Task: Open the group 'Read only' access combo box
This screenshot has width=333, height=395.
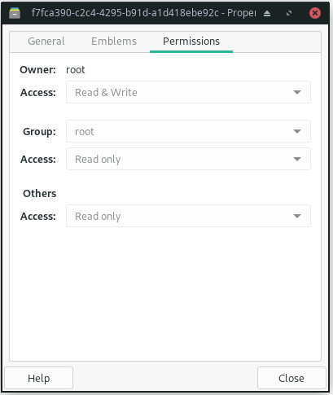Action: 188,159
